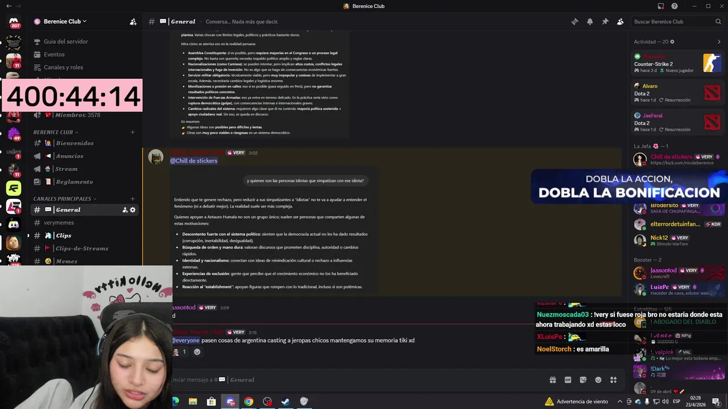Open the Threads icon in channel header

coord(574,22)
